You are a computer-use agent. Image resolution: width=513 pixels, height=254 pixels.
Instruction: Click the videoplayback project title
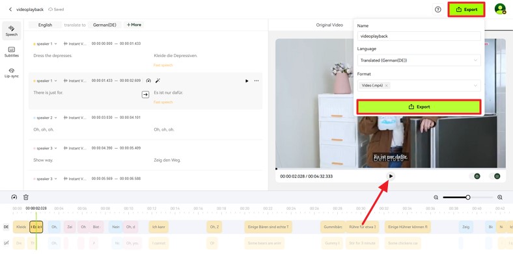[30, 10]
